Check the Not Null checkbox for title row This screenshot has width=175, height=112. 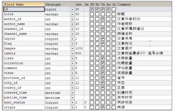[x=97, y=14]
